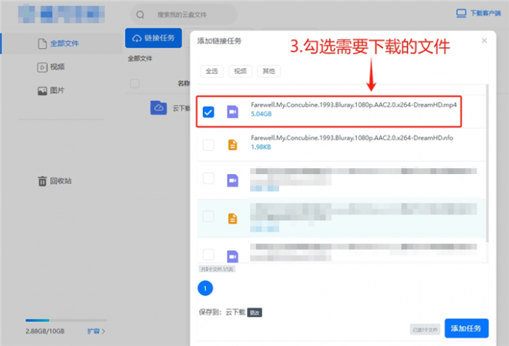
Task: Open the 回收站 recycle bin
Action: pyautogui.click(x=61, y=181)
